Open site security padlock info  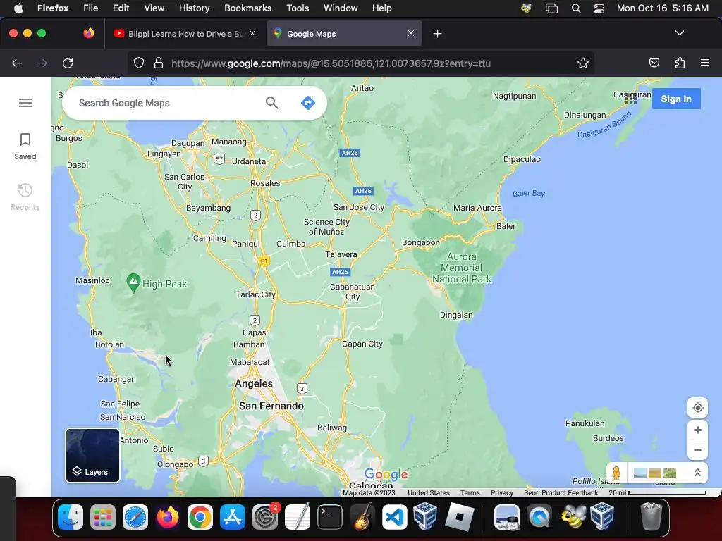(x=159, y=63)
